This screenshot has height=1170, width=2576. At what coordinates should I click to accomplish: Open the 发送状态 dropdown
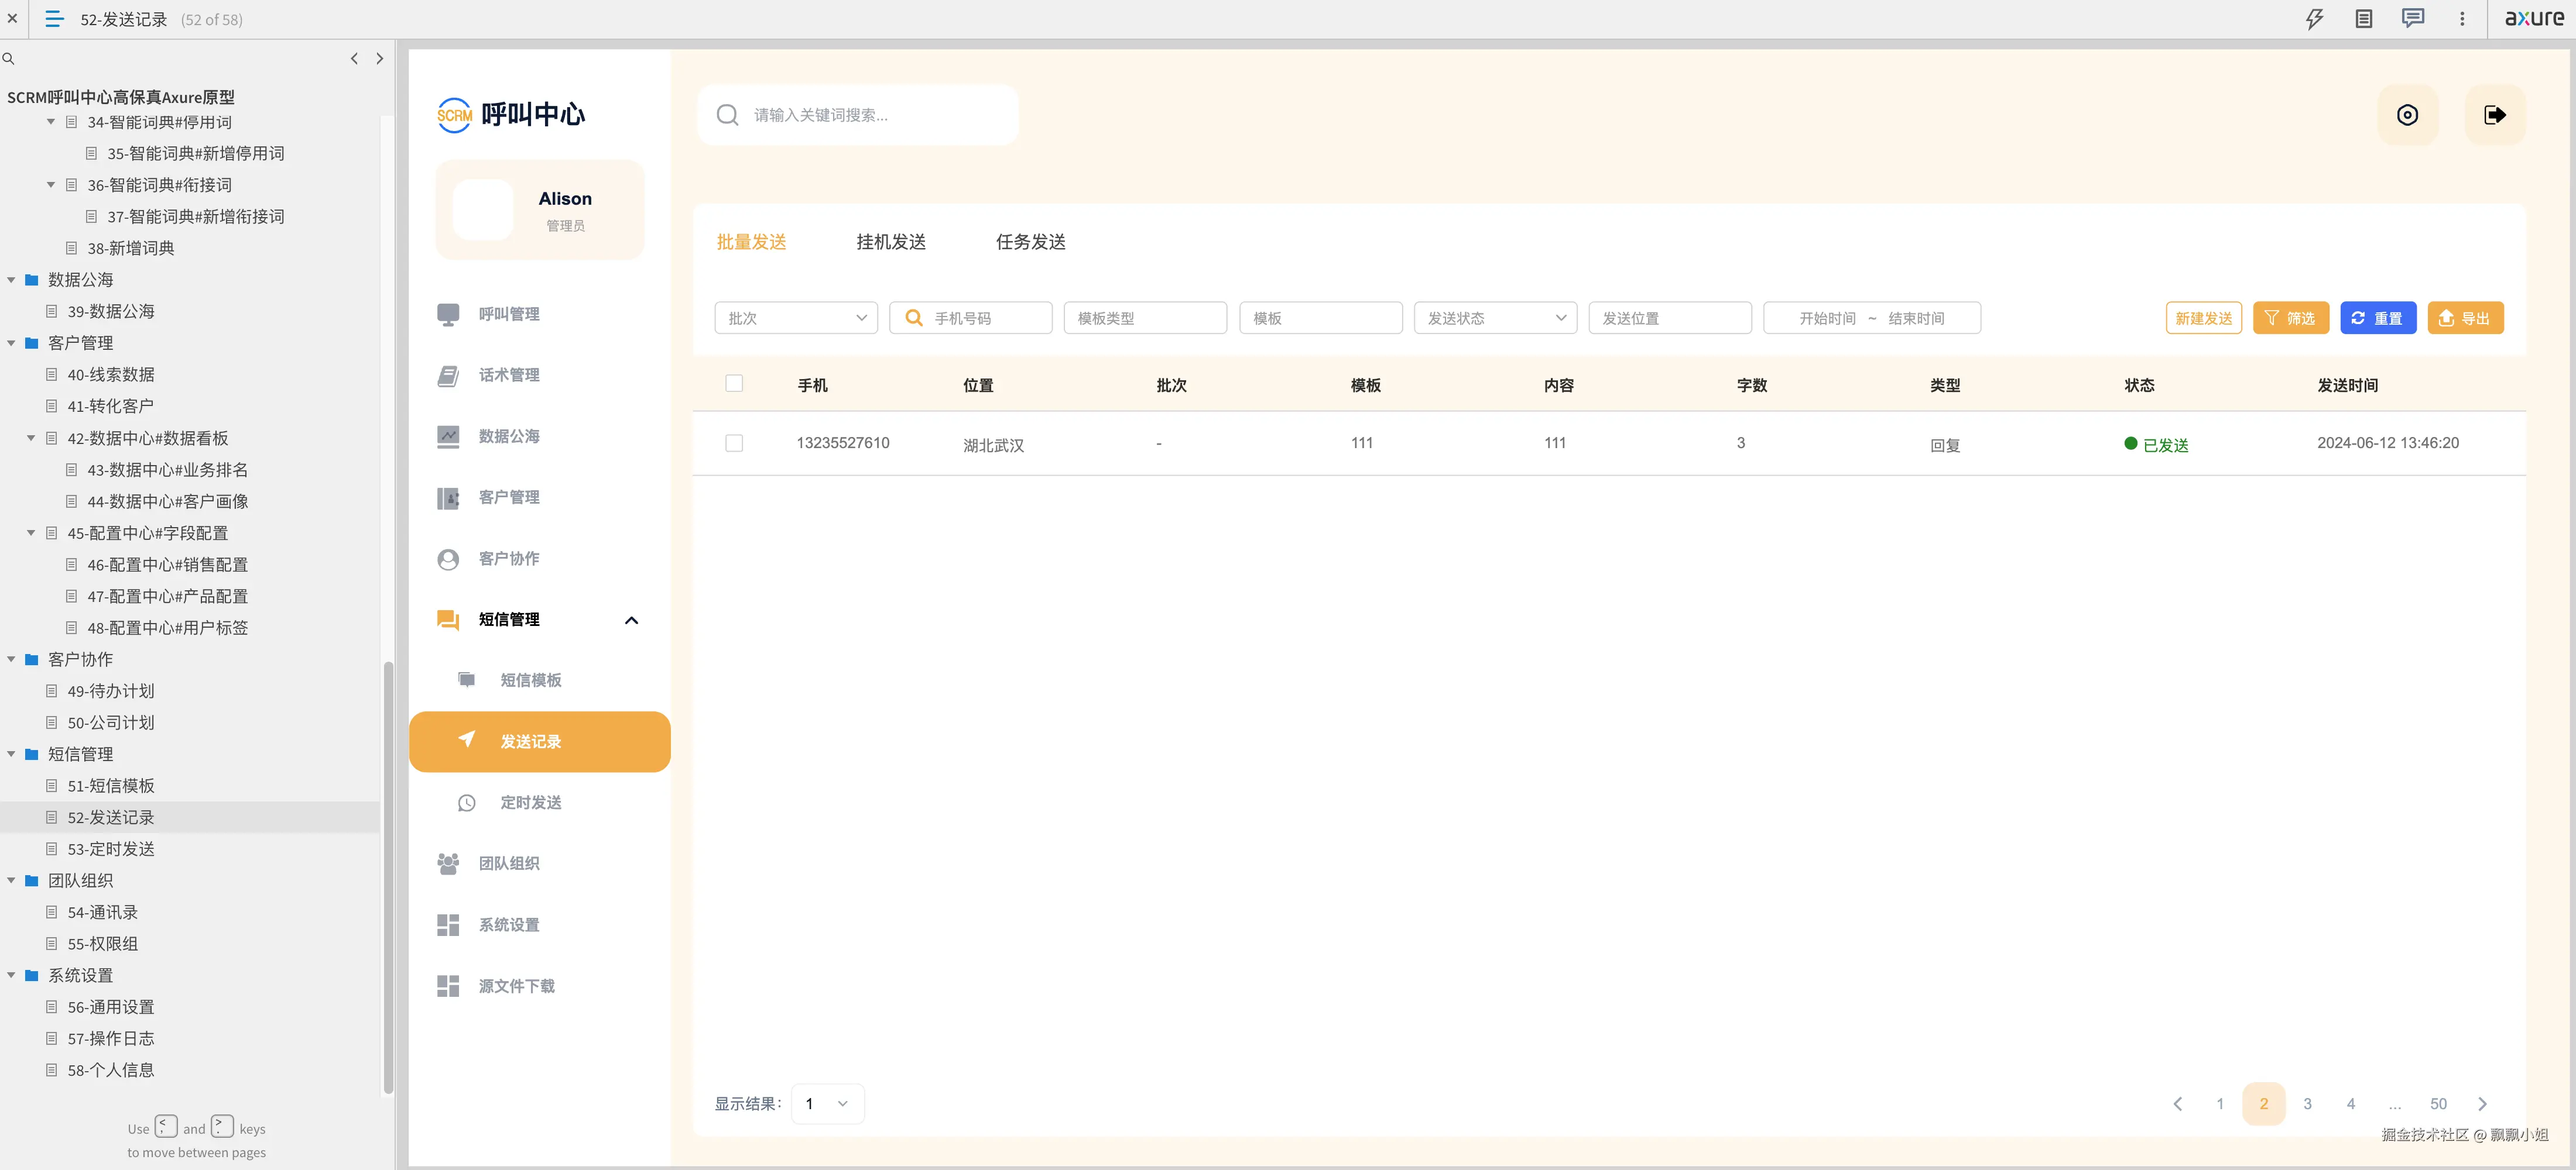click(x=1494, y=318)
